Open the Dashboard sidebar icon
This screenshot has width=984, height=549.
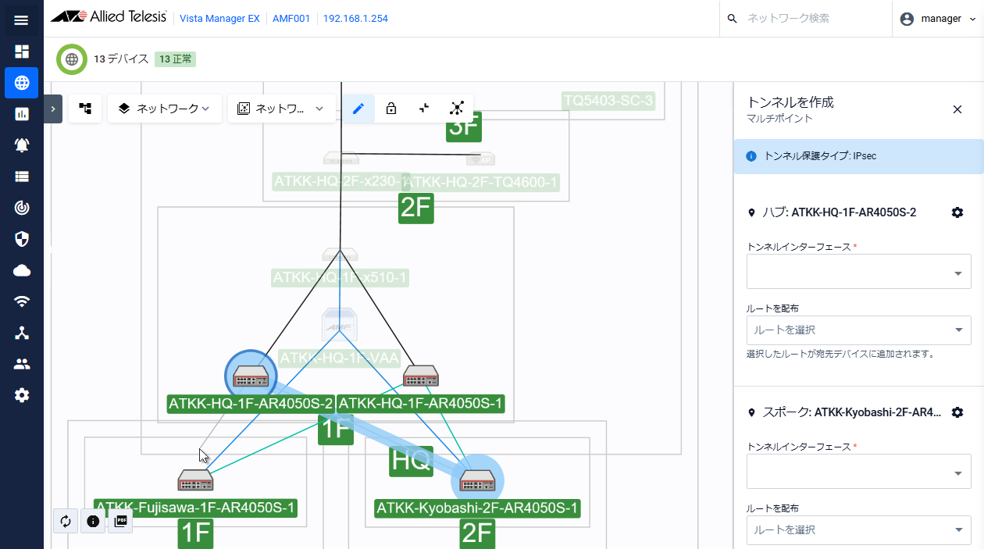[21, 52]
